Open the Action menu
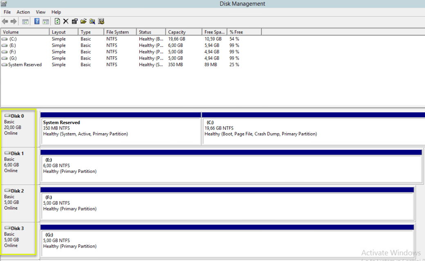 point(23,12)
